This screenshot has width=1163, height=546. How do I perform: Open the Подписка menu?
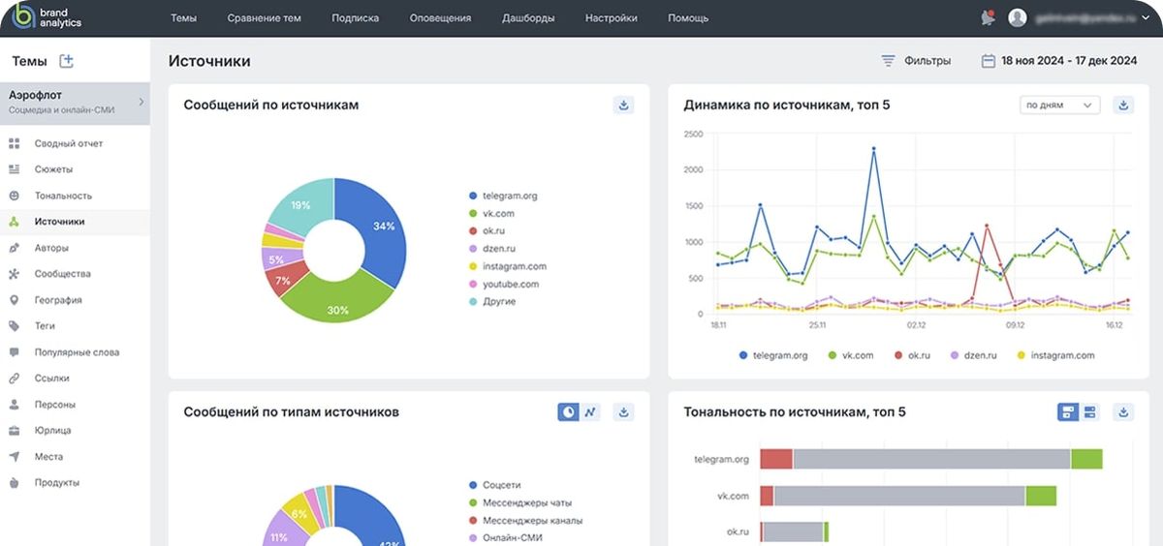pos(355,17)
